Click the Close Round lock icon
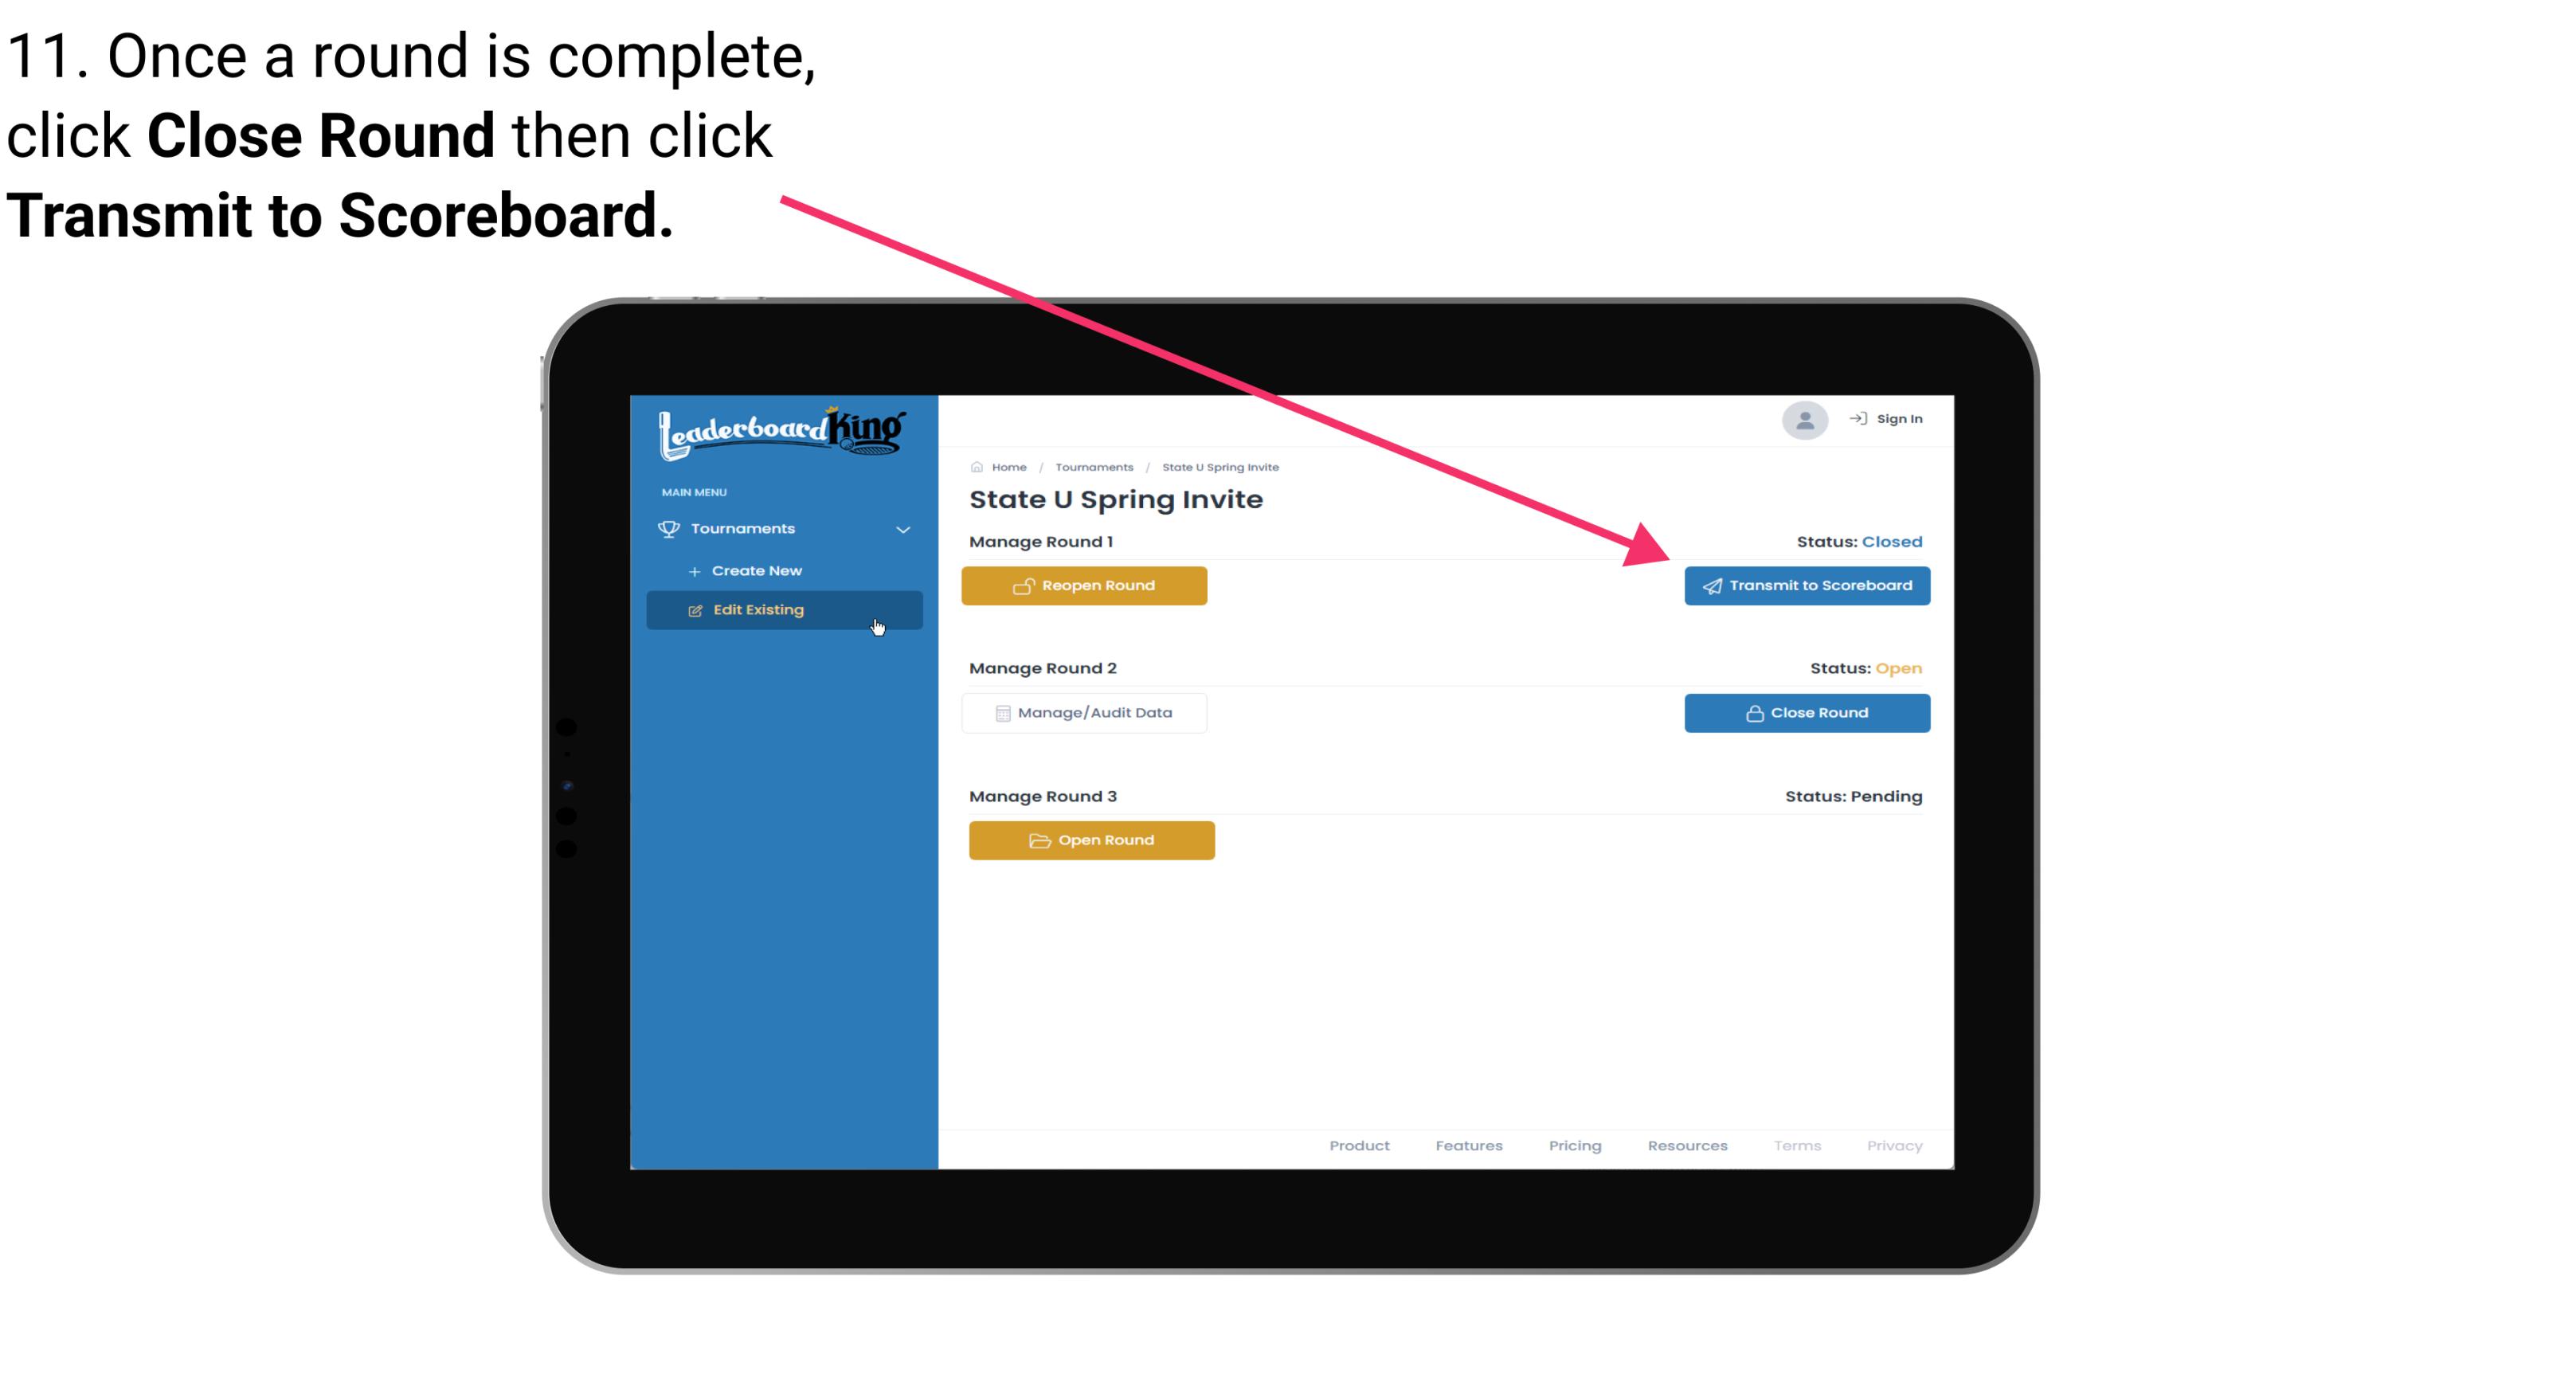2576x1386 pixels. point(1754,712)
